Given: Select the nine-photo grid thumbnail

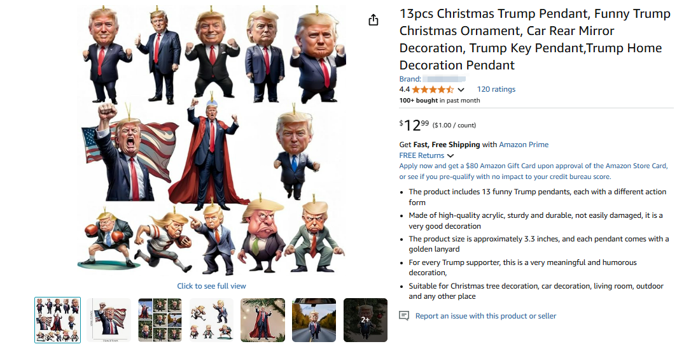Looking at the screenshot, I should coord(160,320).
